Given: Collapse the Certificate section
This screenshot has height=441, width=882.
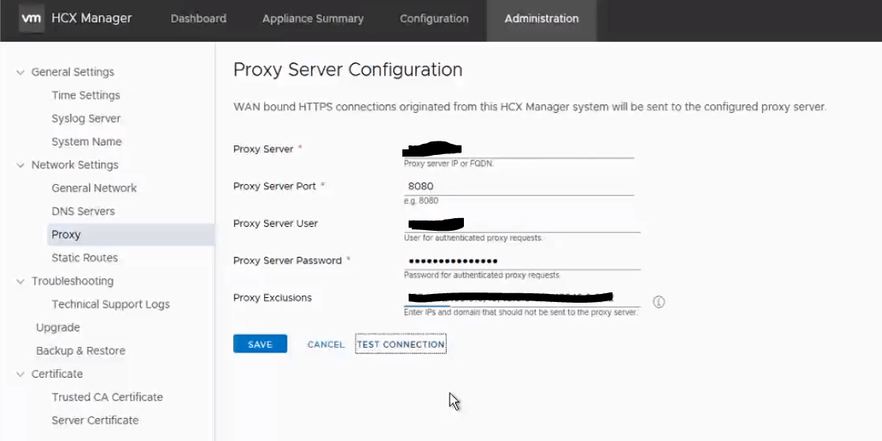Looking at the screenshot, I should coord(21,374).
